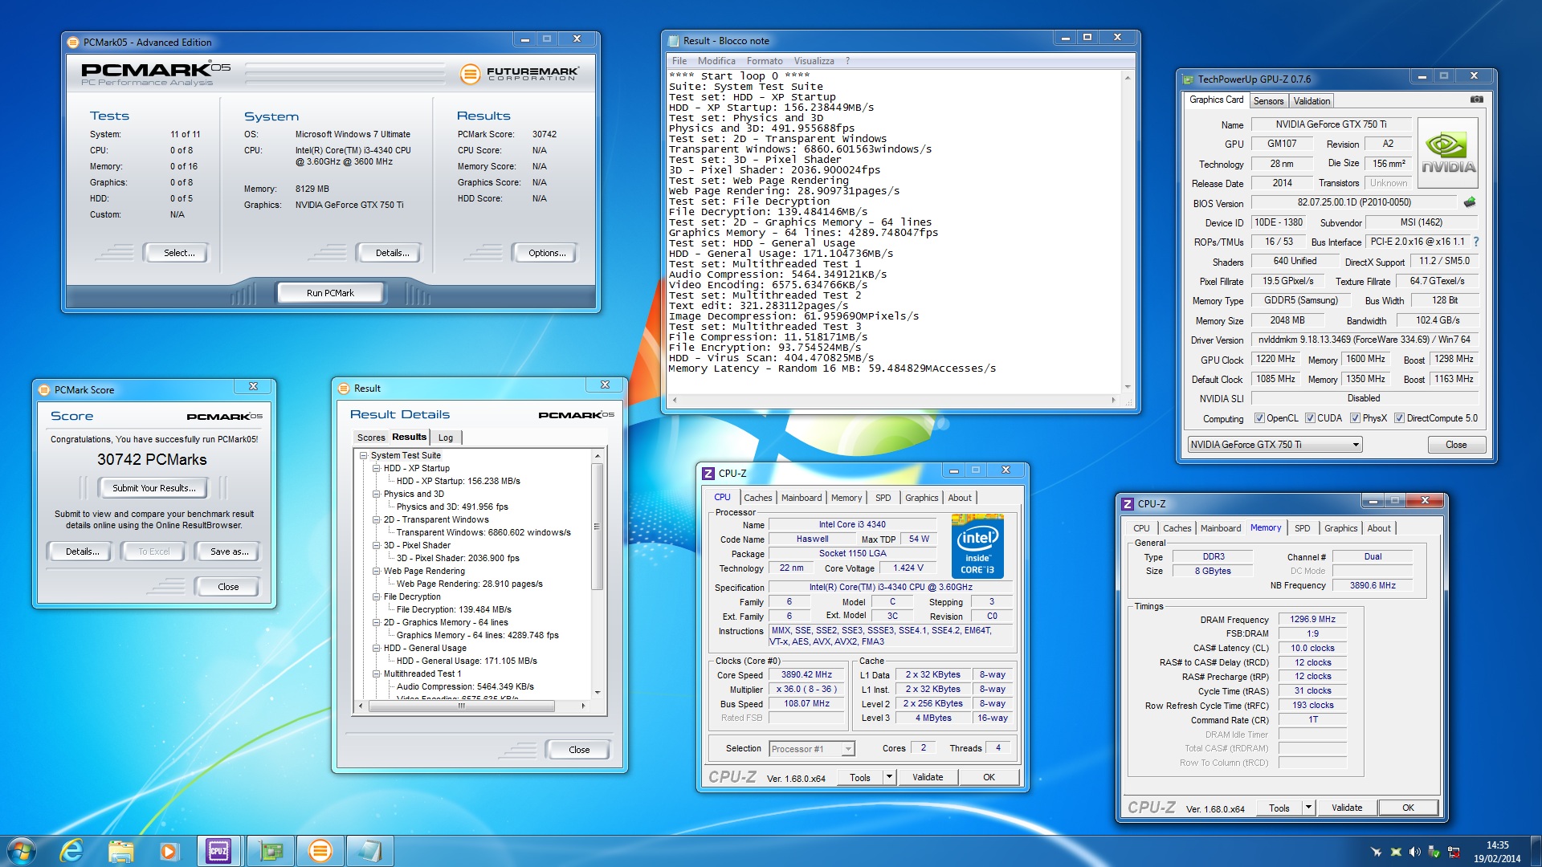Click the Options... button in PCMark05
The width and height of the screenshot is (1542, 867).
pos(547,253)
